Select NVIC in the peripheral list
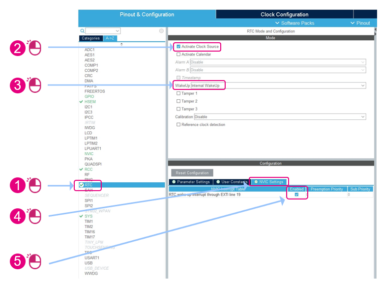Image resolution: width=381 pixels, height=283 pixels. 89,154
